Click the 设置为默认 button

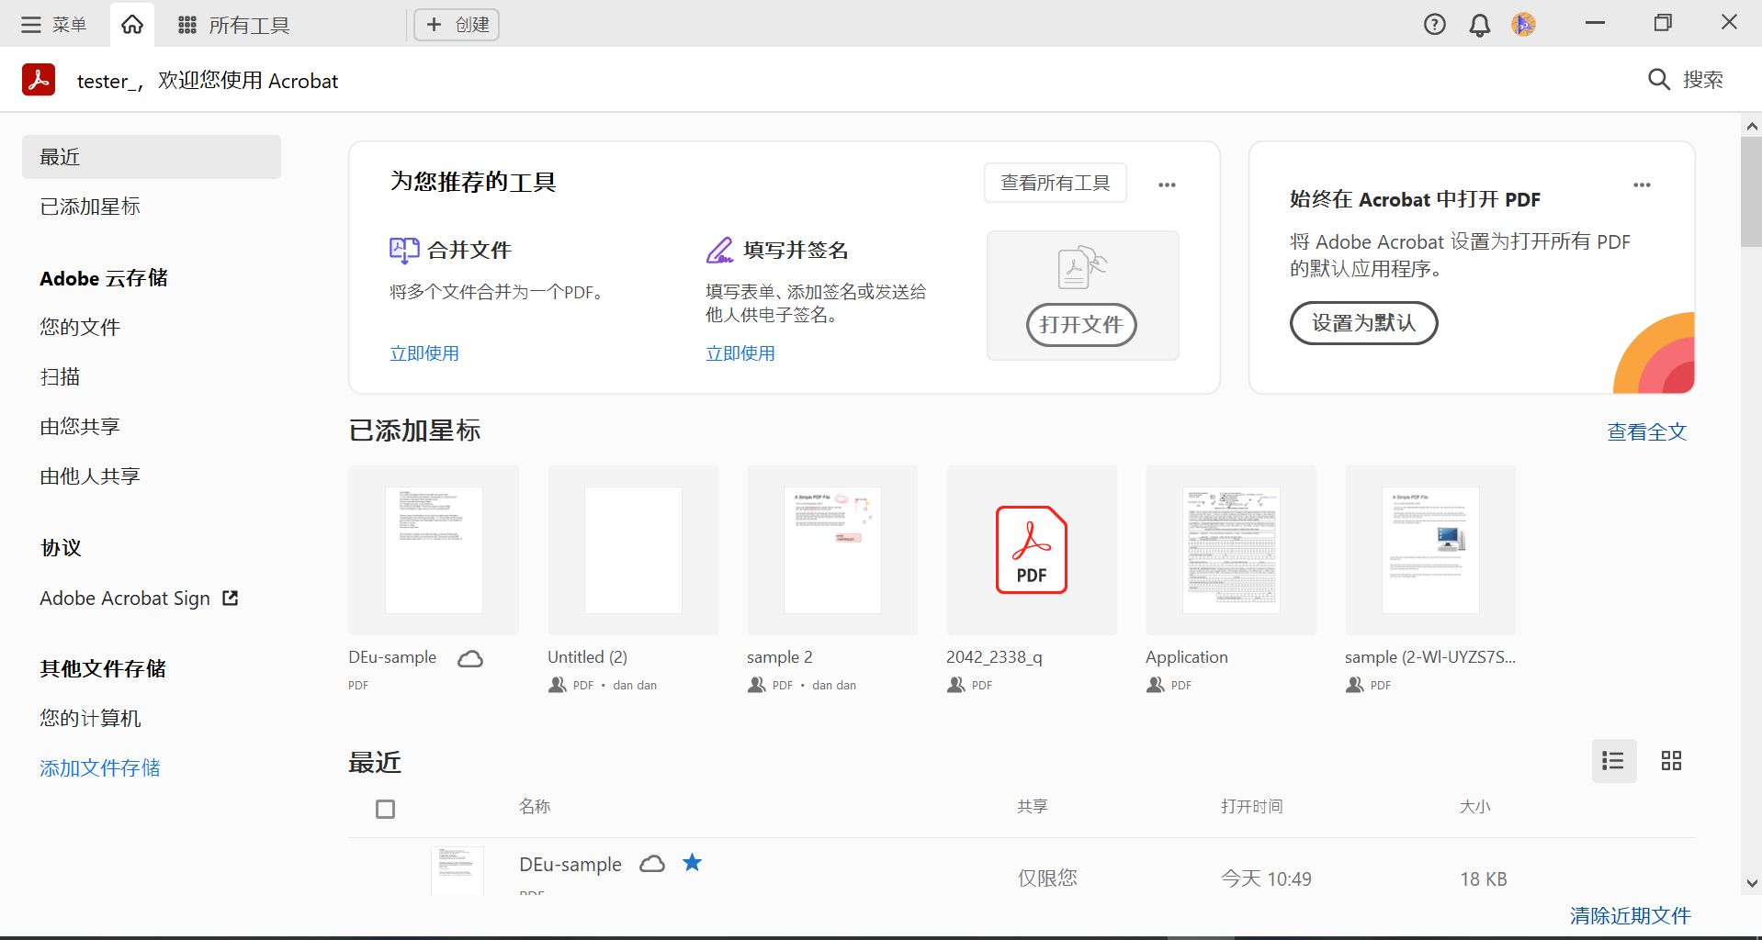1363,323
